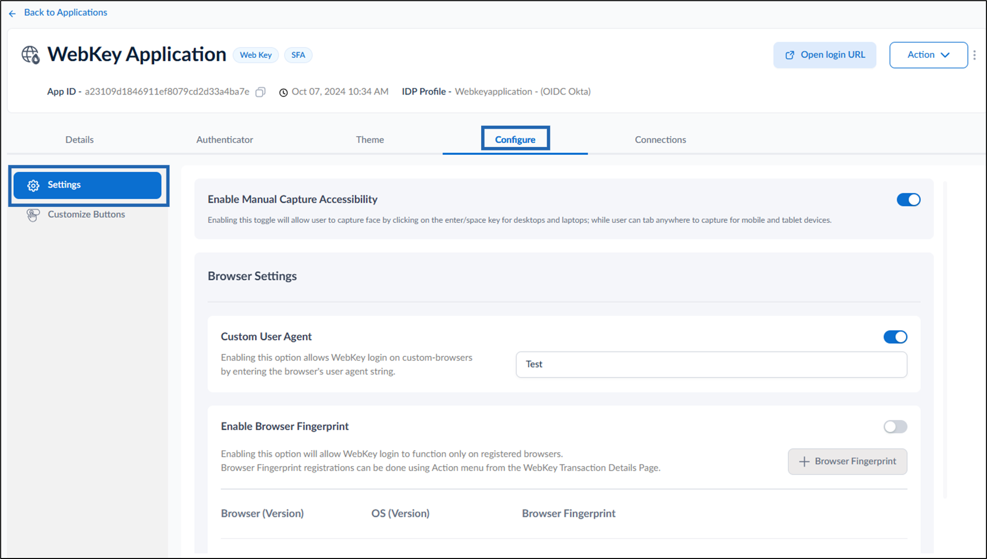Viewport: 987px width, 559px height.
Task: Select the Configure tab
Action: point(515,140)
